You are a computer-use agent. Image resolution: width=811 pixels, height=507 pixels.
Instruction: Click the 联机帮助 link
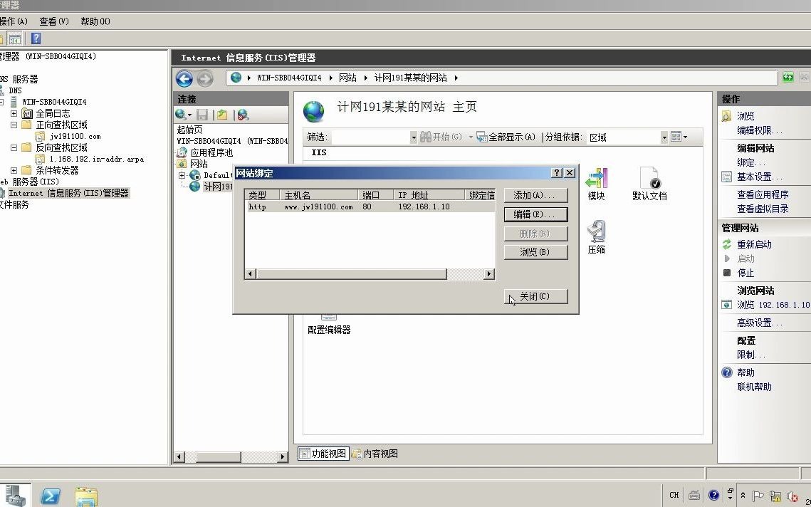coord(754,387)
